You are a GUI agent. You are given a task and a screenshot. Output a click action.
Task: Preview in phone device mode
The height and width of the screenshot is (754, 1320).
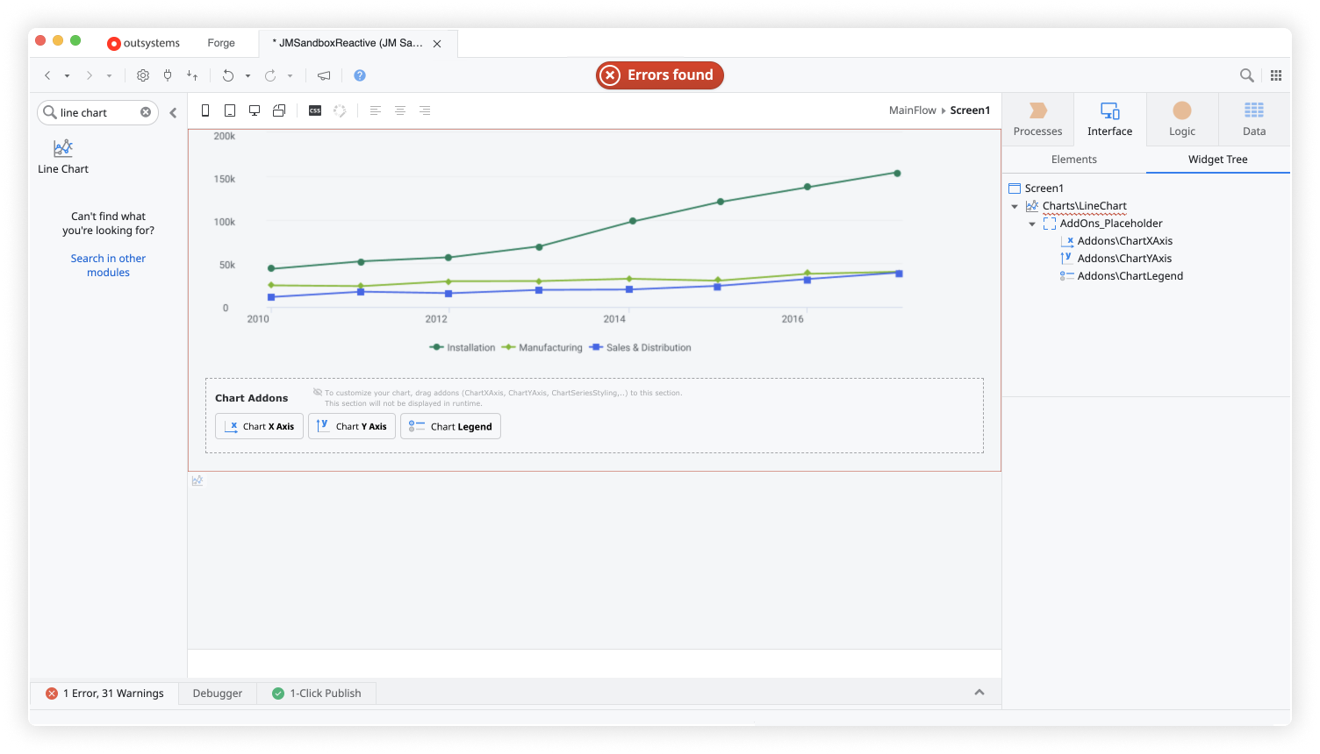click(x=205, y=110)
